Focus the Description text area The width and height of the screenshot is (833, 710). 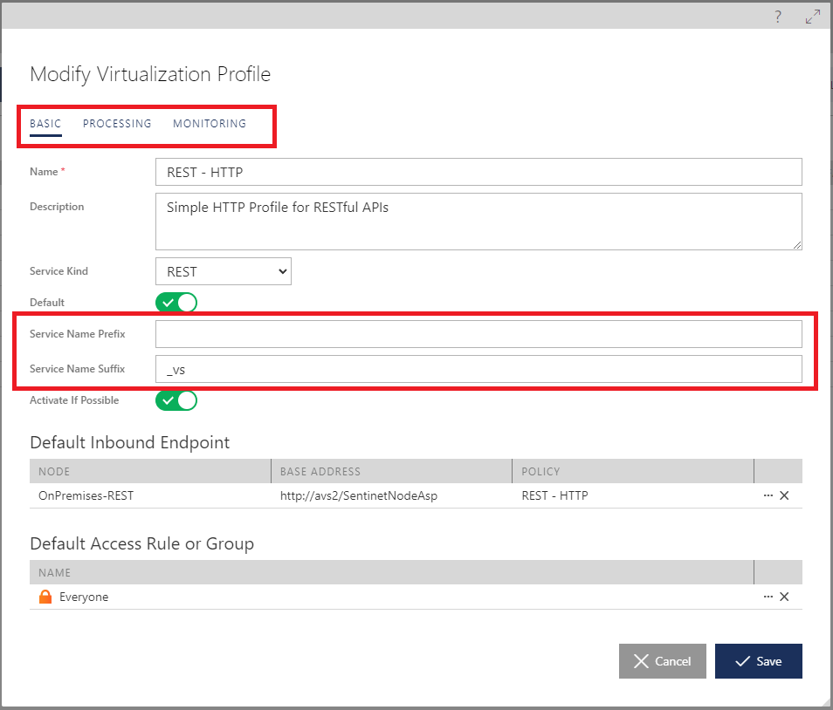[478, 222]
